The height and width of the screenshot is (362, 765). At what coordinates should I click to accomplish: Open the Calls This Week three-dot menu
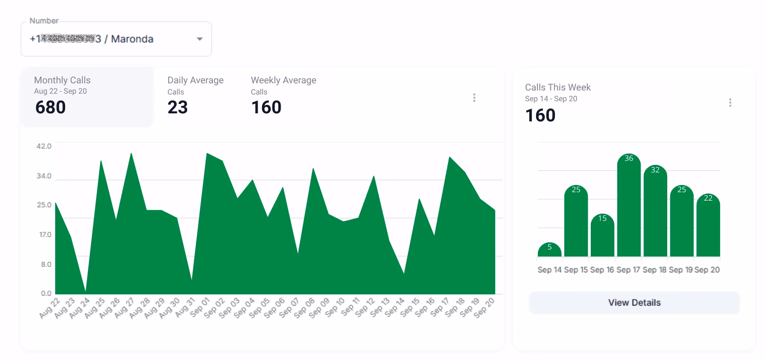[x=730, y=103]
